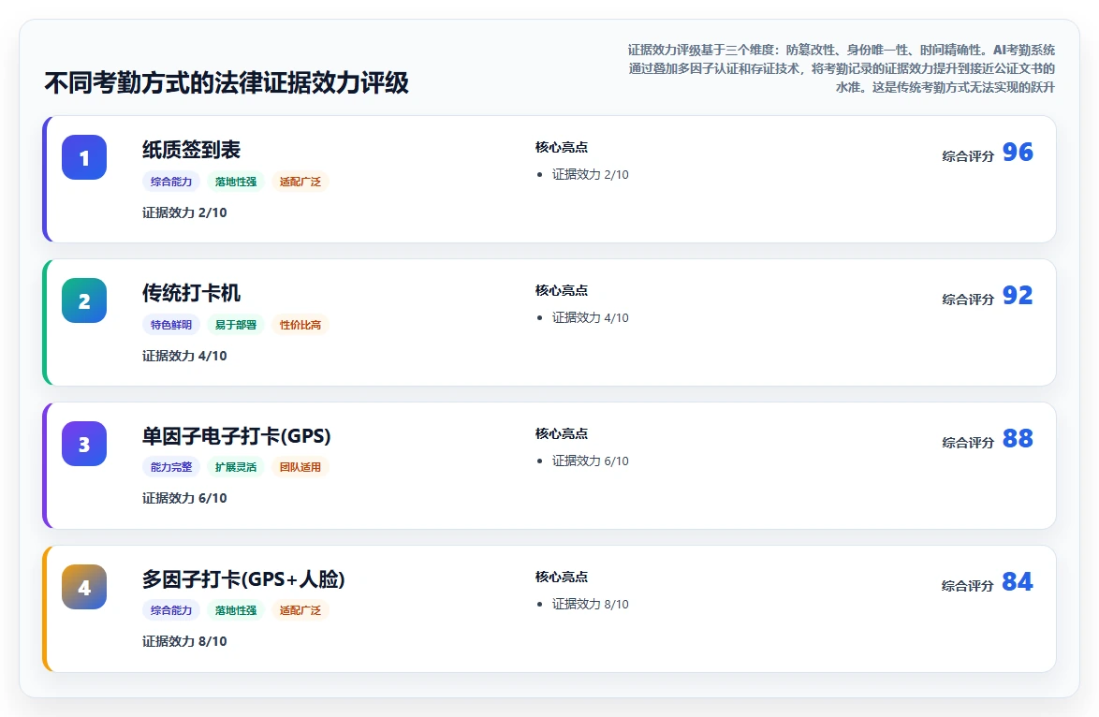This screenshot has height=717, width=1099.
Task: Click the score 84 value
Action: click(1018, 581)
